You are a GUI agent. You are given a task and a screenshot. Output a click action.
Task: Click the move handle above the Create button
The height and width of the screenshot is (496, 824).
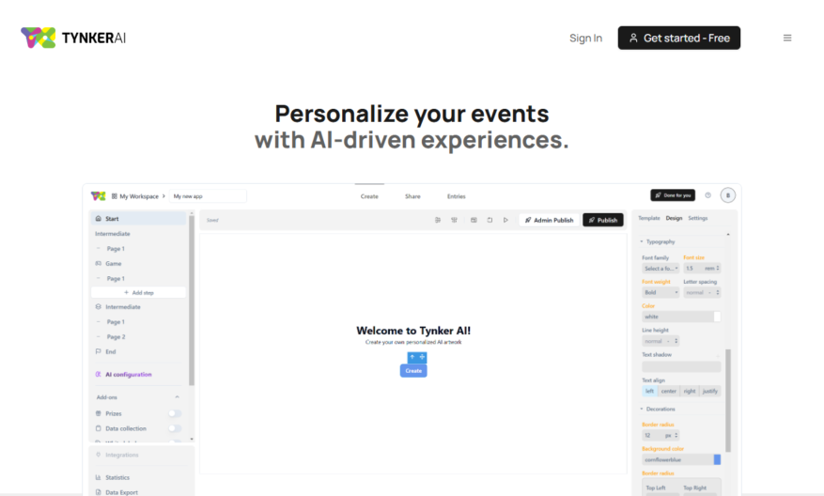[422, 357]
